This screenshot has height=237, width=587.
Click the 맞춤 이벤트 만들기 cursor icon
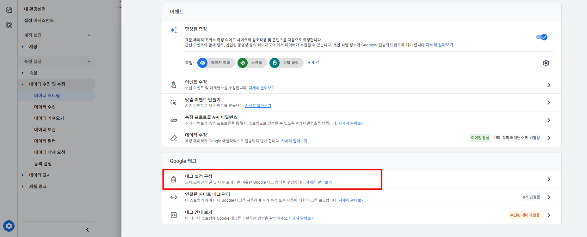pyautogui.click(x=174, y=102)
